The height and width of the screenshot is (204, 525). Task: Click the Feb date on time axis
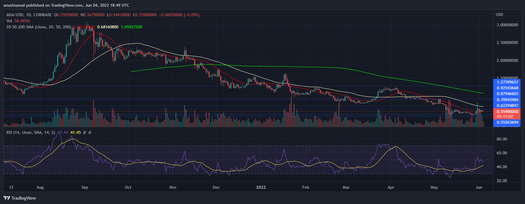coord(306,187)
